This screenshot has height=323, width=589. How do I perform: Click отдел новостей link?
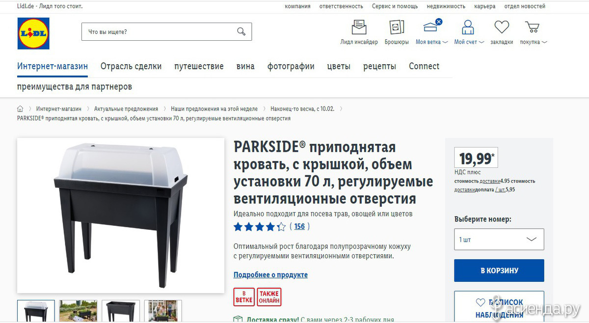525,6
